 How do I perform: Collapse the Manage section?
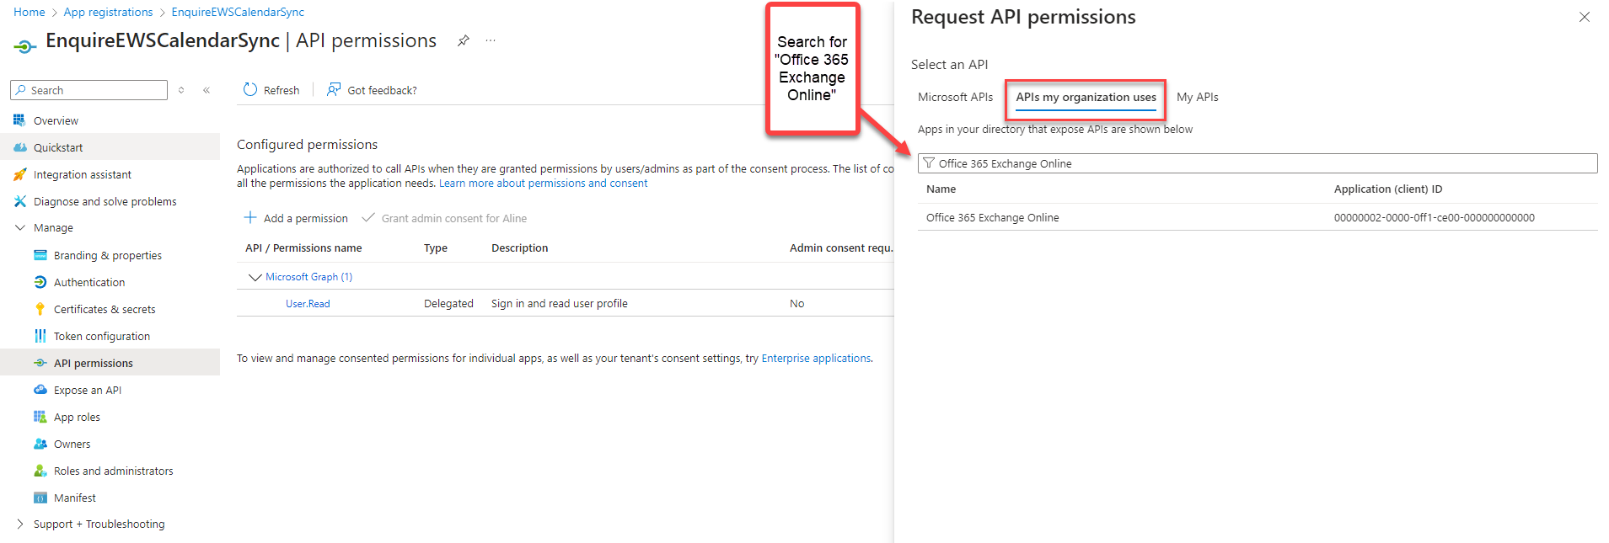[x=20, y=227]
